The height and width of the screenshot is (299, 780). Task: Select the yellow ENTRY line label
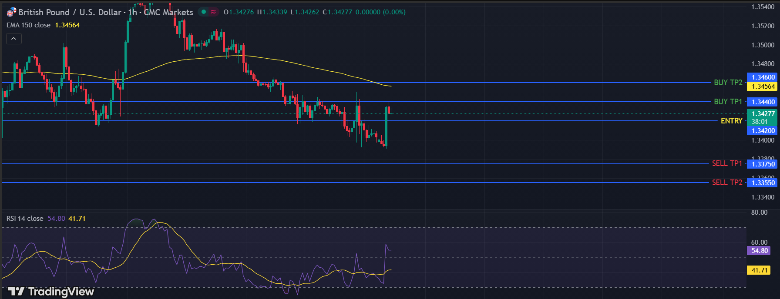[731, 121]
